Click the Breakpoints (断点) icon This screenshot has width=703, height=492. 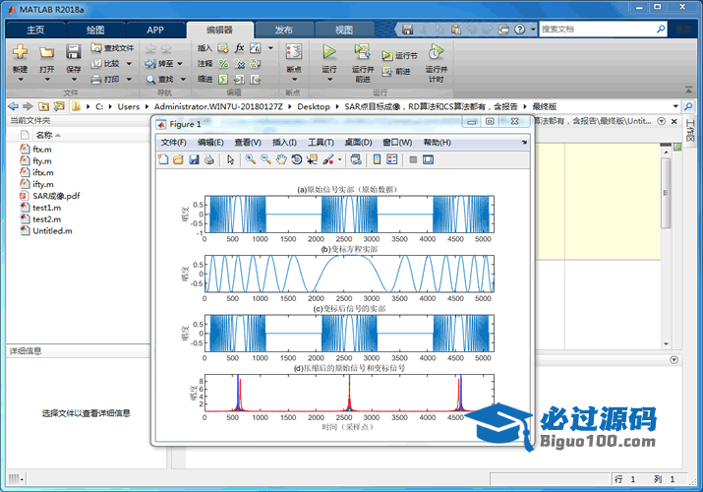(294, 52)
